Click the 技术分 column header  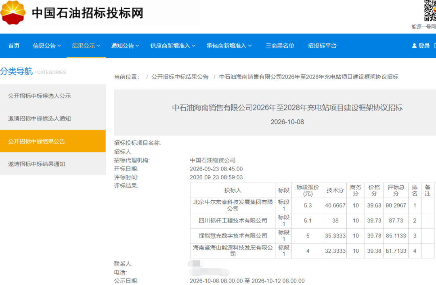[335, 190]
